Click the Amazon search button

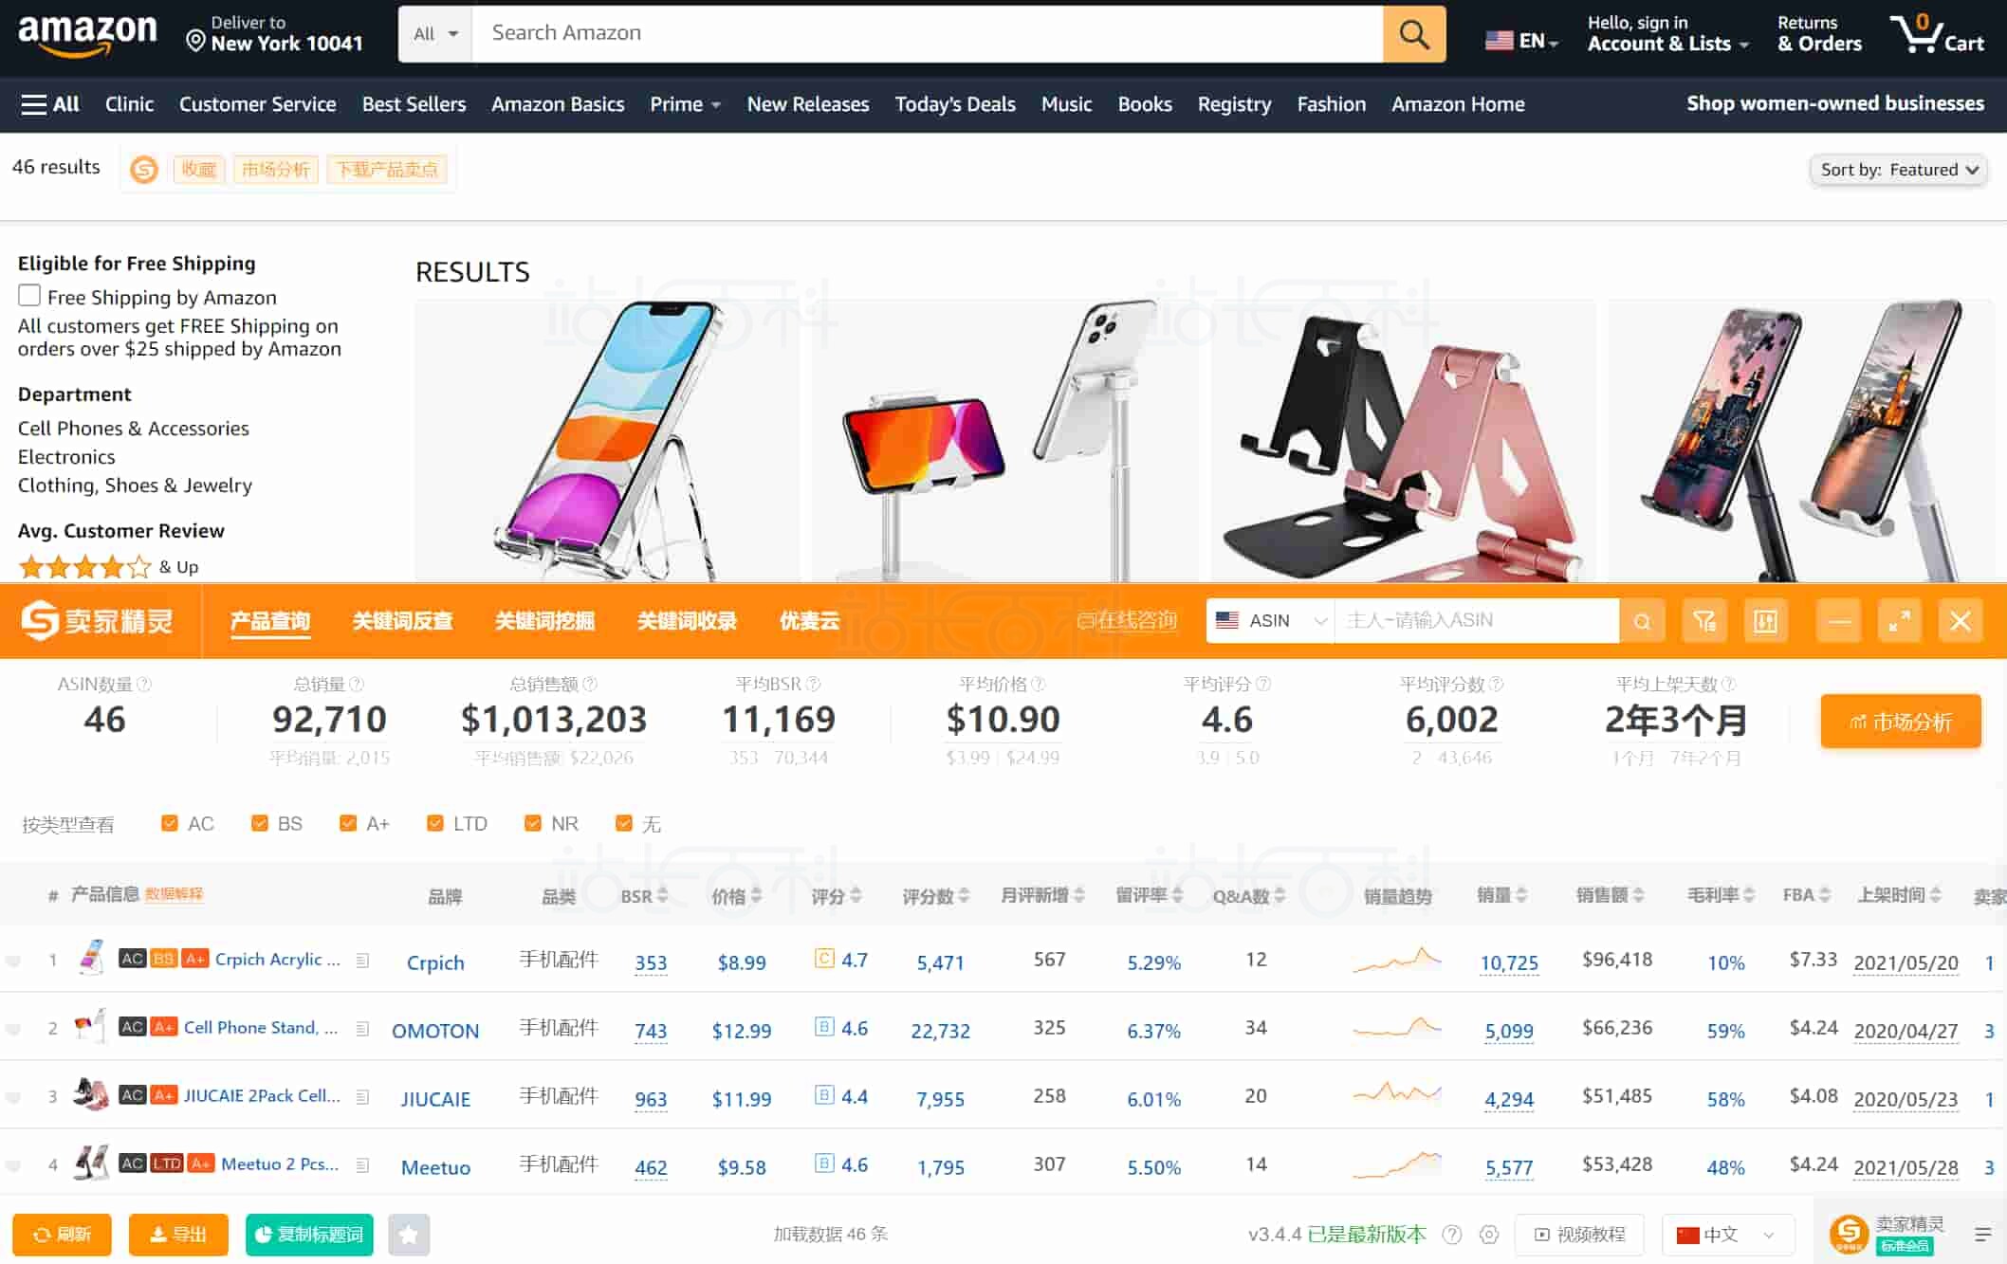coord(1413,34)
